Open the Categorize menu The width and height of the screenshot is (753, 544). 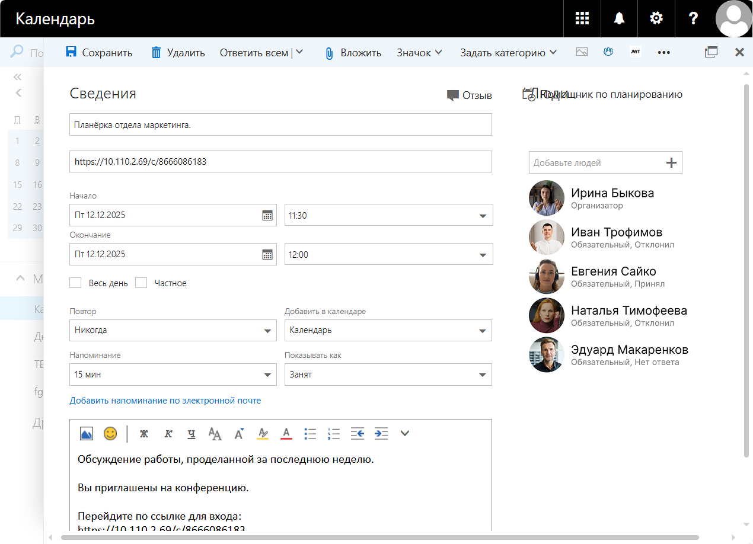pos(508,53)
